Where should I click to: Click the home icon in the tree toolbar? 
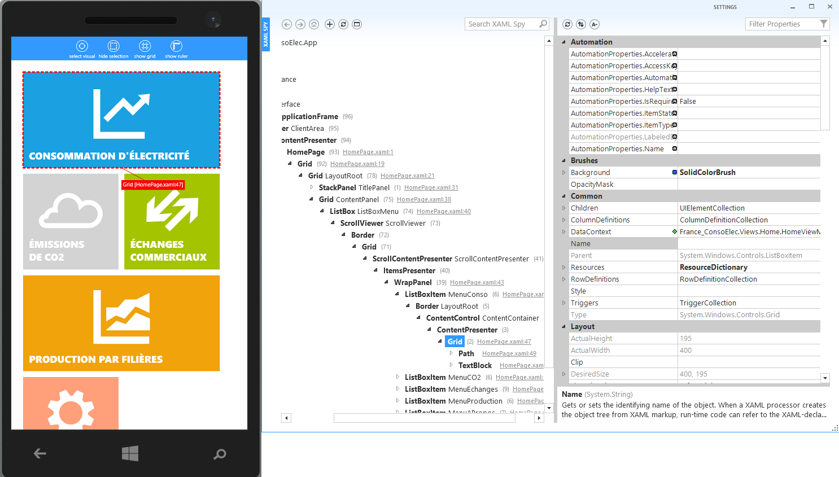click(314, 24)
